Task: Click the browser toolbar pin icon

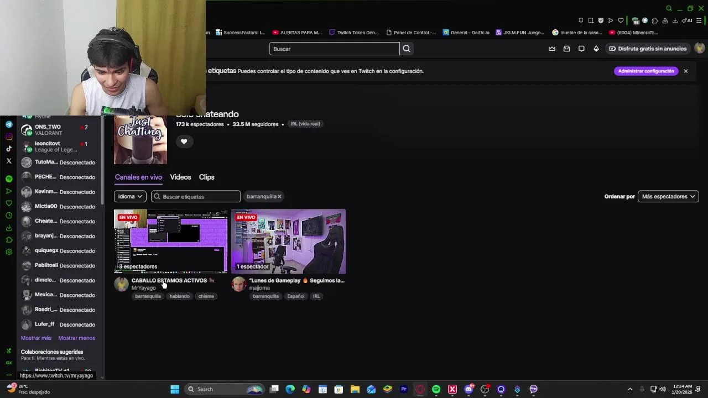Action: coord(581,20)
